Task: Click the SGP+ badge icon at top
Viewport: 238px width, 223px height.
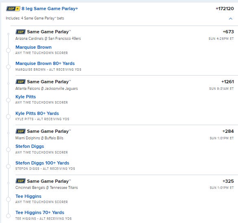Action: pos(13,9)
